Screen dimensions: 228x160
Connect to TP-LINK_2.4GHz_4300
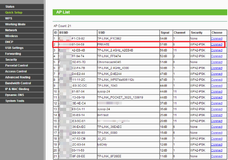(x=217, y=68)
